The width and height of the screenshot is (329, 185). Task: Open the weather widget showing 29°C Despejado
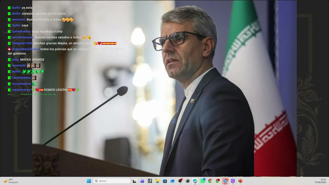11,181
